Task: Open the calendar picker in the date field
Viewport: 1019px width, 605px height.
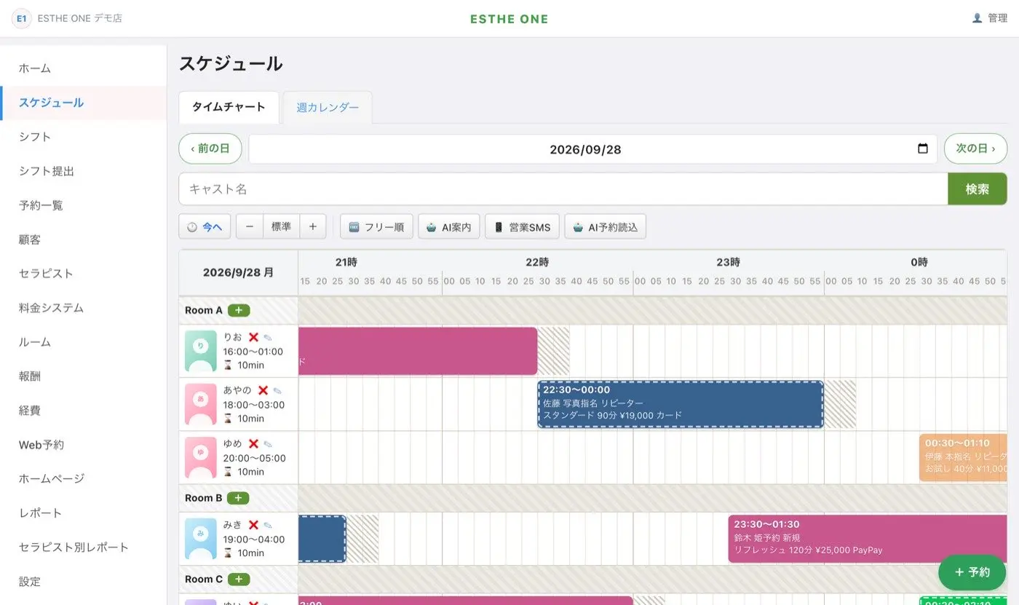Action: click(x=923, y=149)
